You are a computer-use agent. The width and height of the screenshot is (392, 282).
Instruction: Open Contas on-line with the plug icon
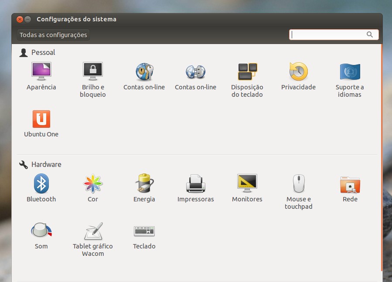tap(195, 71)
